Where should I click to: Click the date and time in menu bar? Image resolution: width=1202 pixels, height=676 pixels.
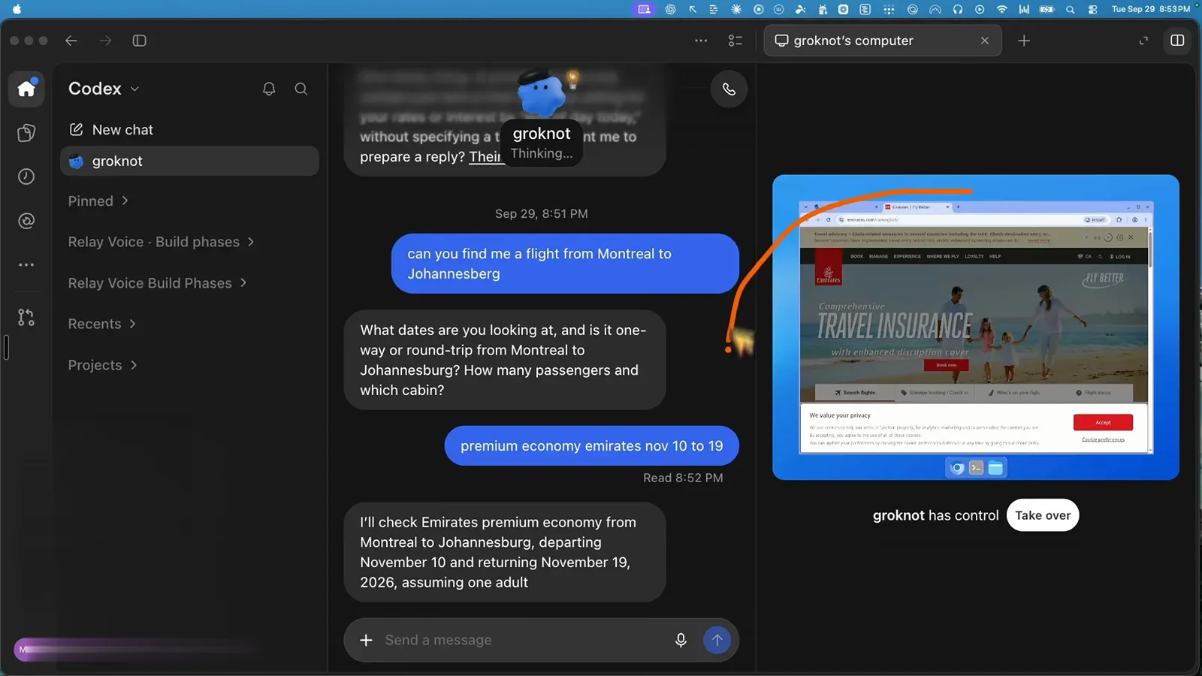pos(1150,9)
